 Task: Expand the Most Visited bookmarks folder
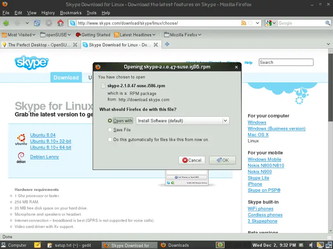click(x=18, y=35)
